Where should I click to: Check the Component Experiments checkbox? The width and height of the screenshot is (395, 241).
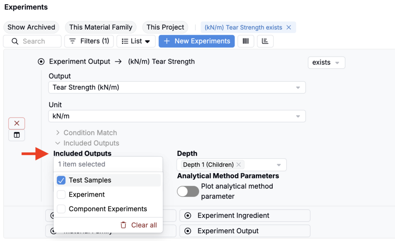61,209
